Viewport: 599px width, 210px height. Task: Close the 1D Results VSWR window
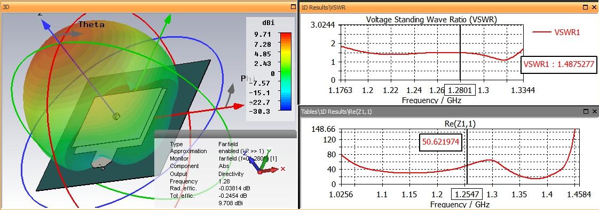click(594, 7)
